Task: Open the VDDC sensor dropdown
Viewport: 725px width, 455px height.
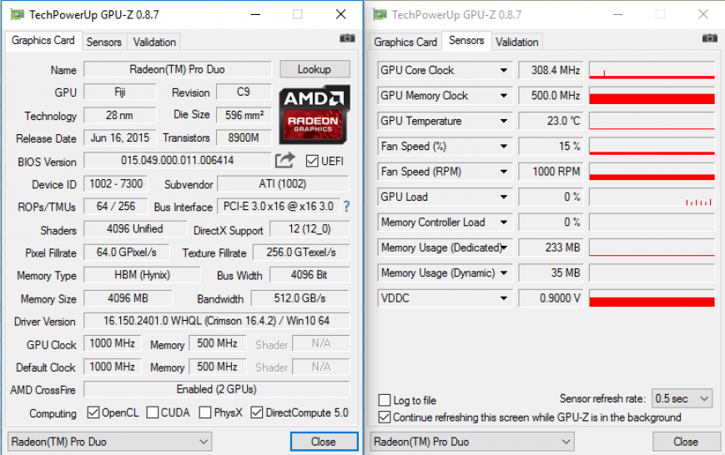Action: pyautogui.click(x=504, y=298)
